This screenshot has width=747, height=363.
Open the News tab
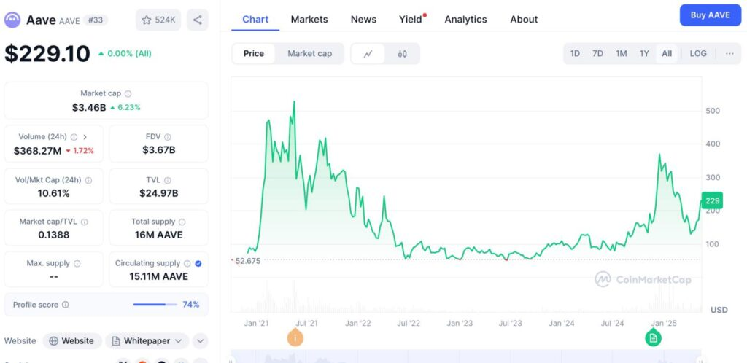point(363,20)
